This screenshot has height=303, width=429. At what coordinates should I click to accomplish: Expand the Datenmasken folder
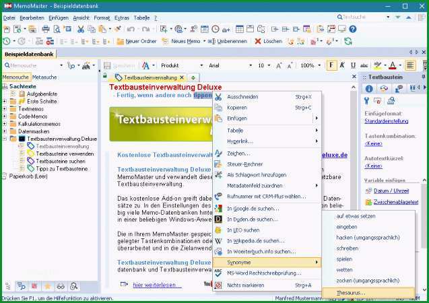pyautogui.click(x=5, y=131)
